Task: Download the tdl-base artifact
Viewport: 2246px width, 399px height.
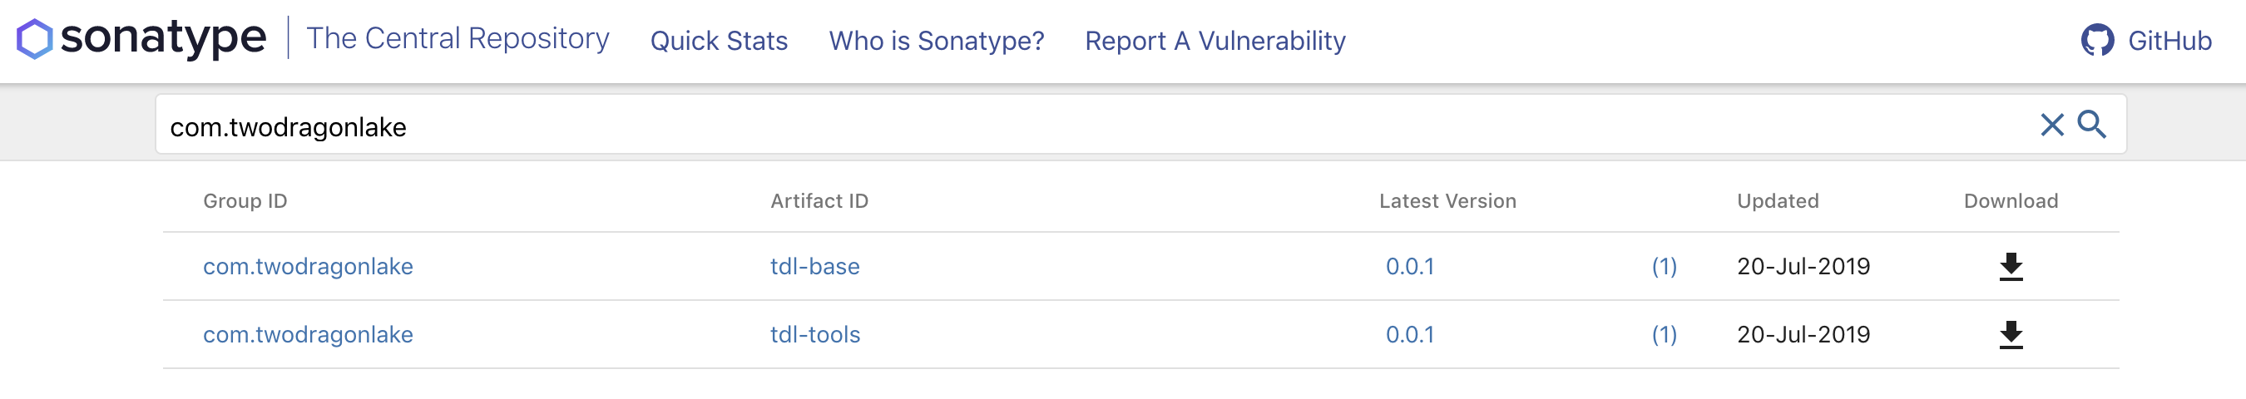Action: click(2011, 267)
